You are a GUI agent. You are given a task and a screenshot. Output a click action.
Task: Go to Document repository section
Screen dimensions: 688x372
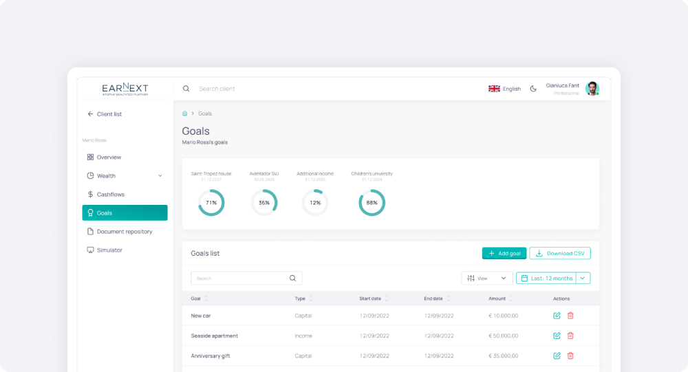pos(124,232)
